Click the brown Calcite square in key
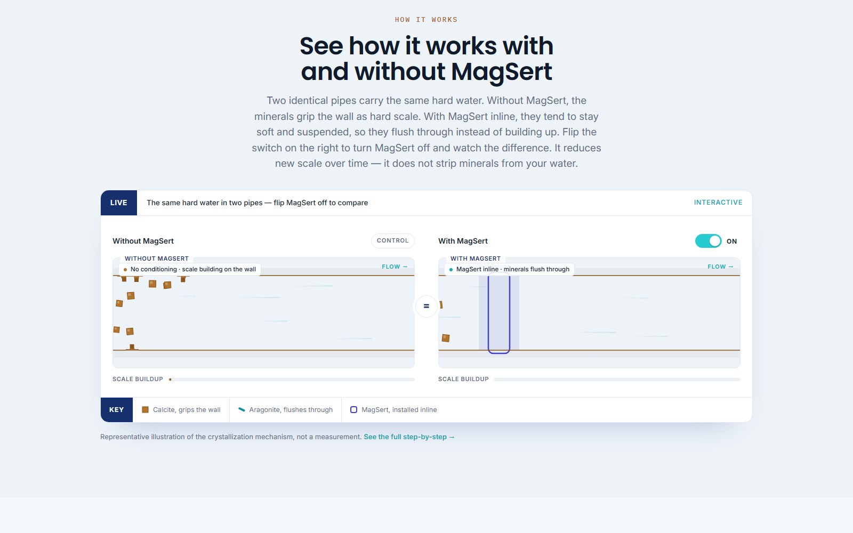This screenshot has width=853, height=533. [145, 409]
